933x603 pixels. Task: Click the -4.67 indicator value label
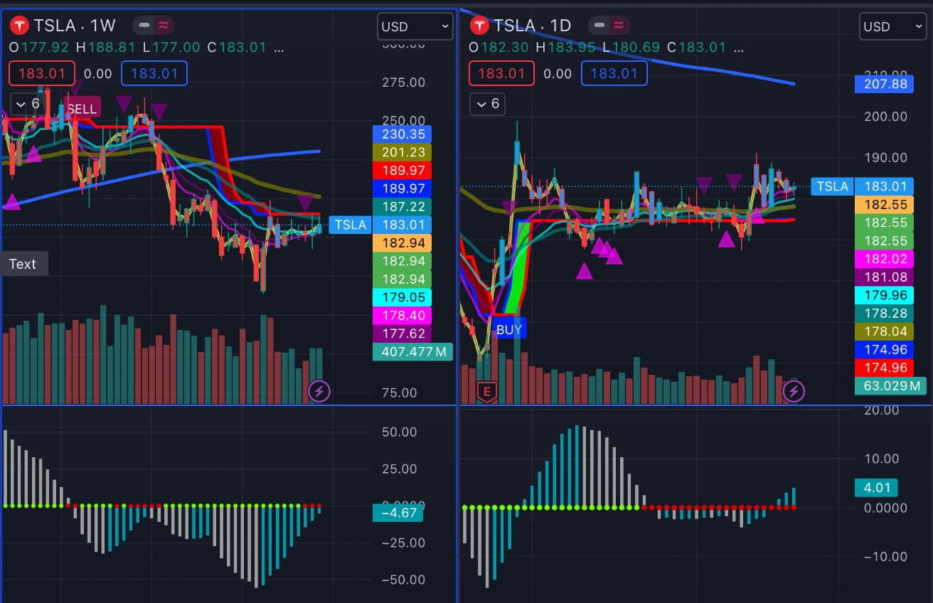pos(398,513)
